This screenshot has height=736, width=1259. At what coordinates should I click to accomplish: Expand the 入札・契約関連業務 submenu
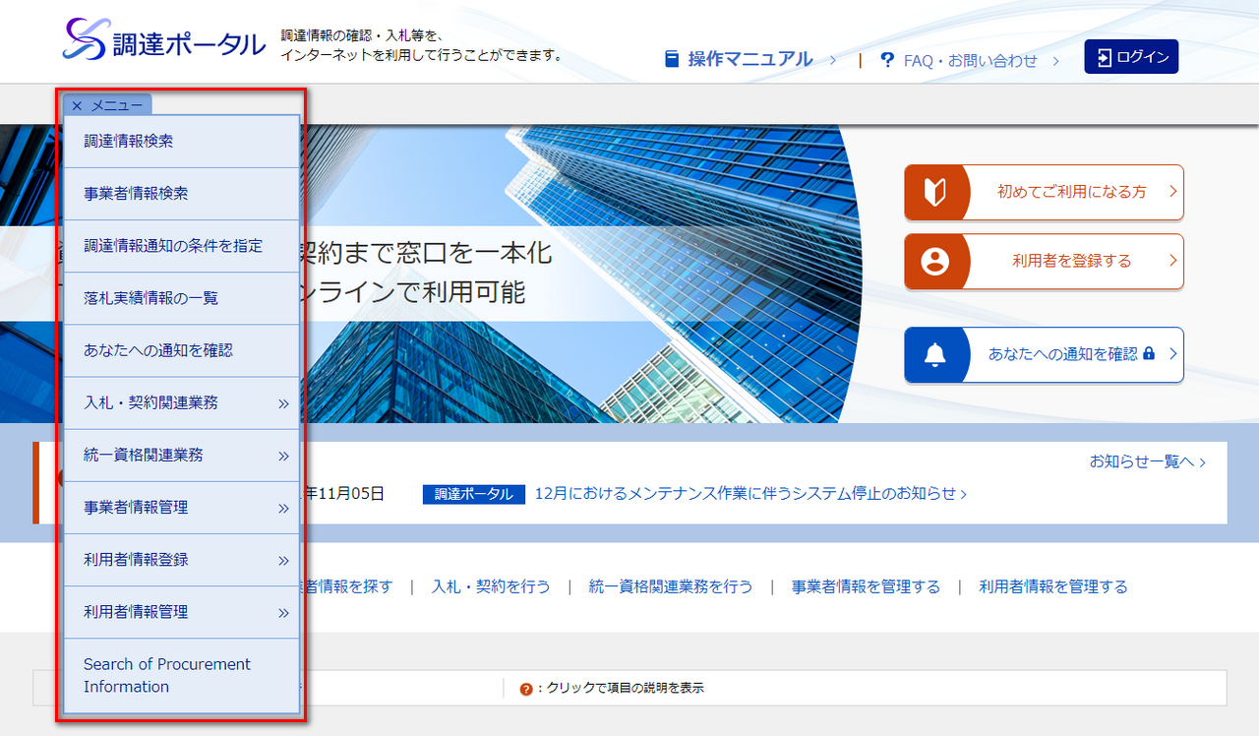pyautogui.click(x=283, y=403)
